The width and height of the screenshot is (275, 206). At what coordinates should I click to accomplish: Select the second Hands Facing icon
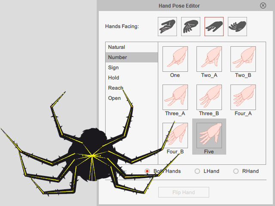click(190, 26)
